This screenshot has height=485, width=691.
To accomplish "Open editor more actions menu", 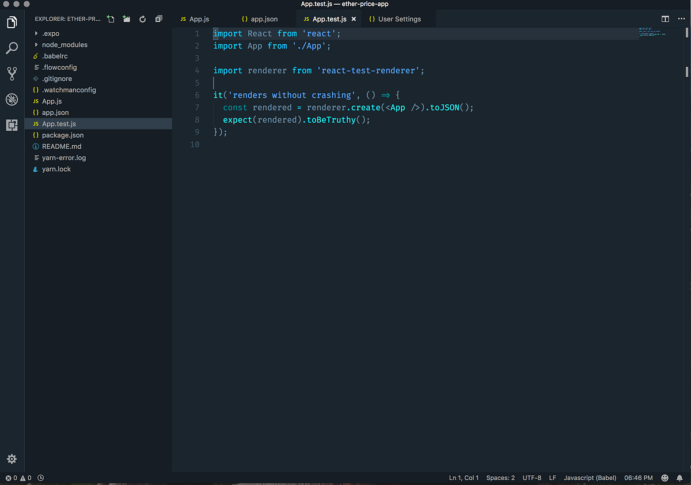I will [x=681, y=18].
